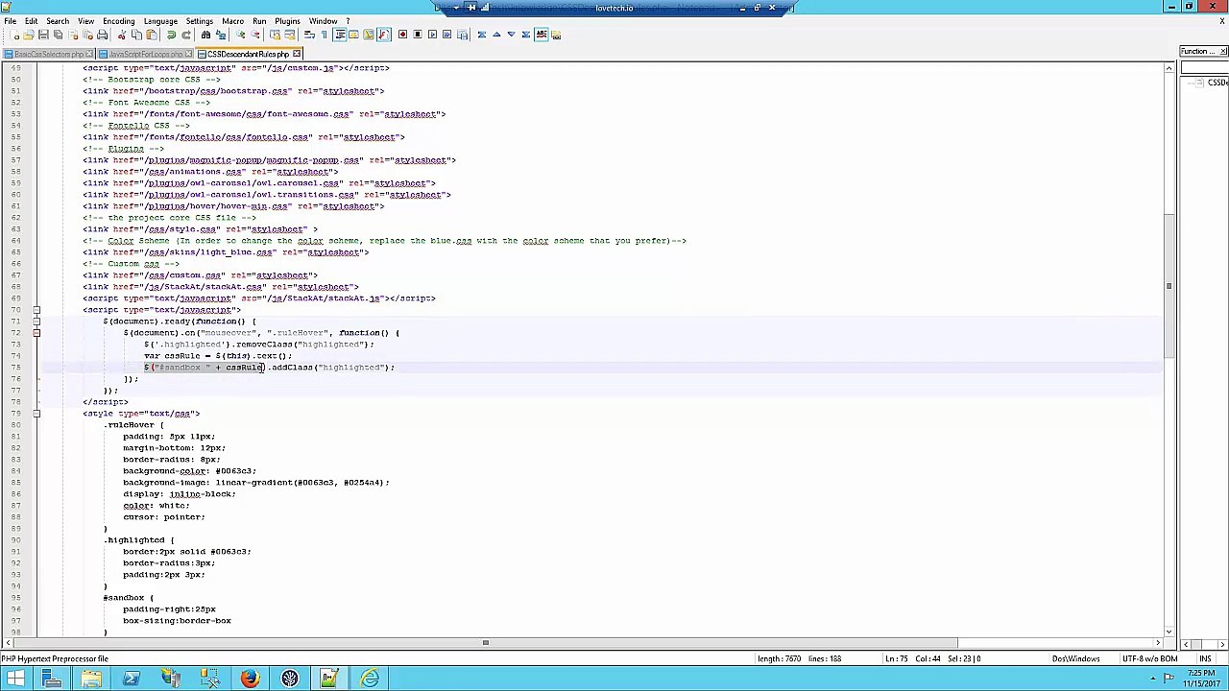Click the editor scrollbar up arrow

pyautogui.click(x=1169, y=68)
